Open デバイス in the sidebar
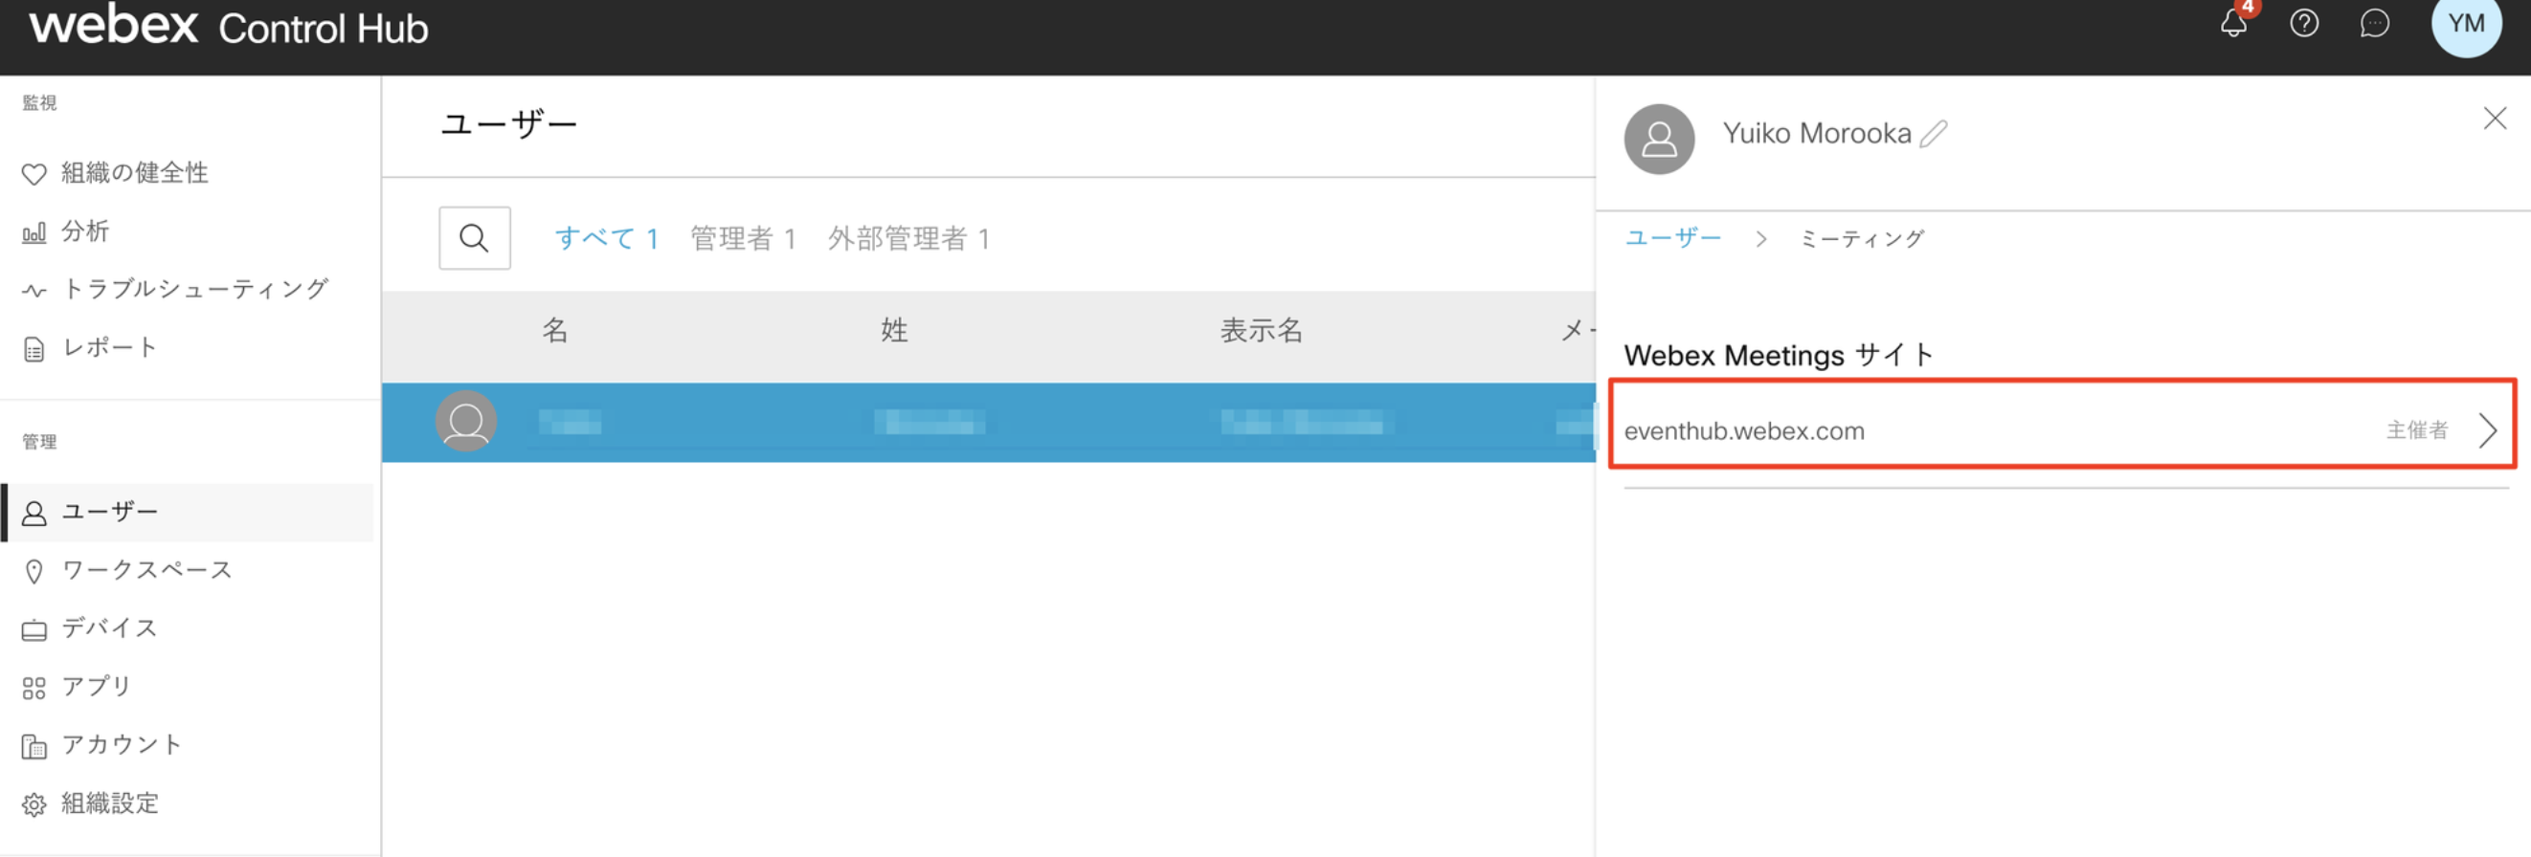The image size is (2531, 857). tap(89, 628)
